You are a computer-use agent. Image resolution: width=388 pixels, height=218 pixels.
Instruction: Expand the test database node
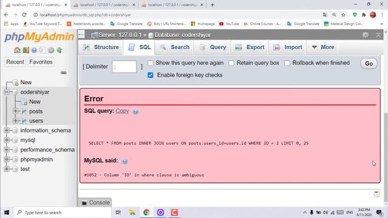(x=7, y=169)
